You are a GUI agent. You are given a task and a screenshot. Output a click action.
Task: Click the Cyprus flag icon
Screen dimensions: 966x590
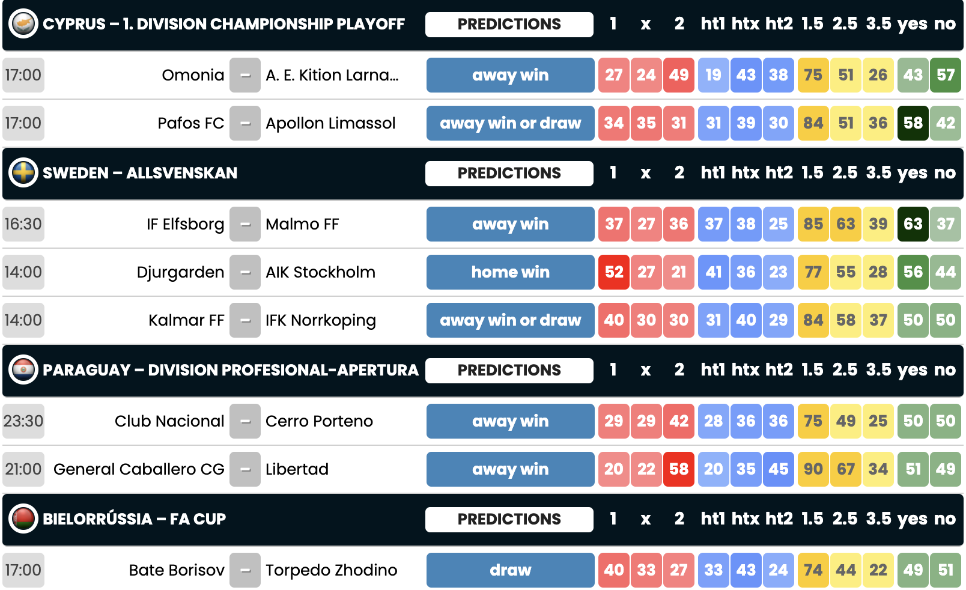[x=23, y=24]
